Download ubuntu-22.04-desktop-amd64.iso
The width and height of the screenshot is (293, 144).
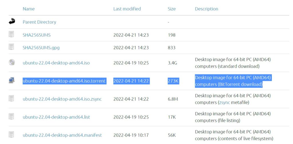[56, 63]
